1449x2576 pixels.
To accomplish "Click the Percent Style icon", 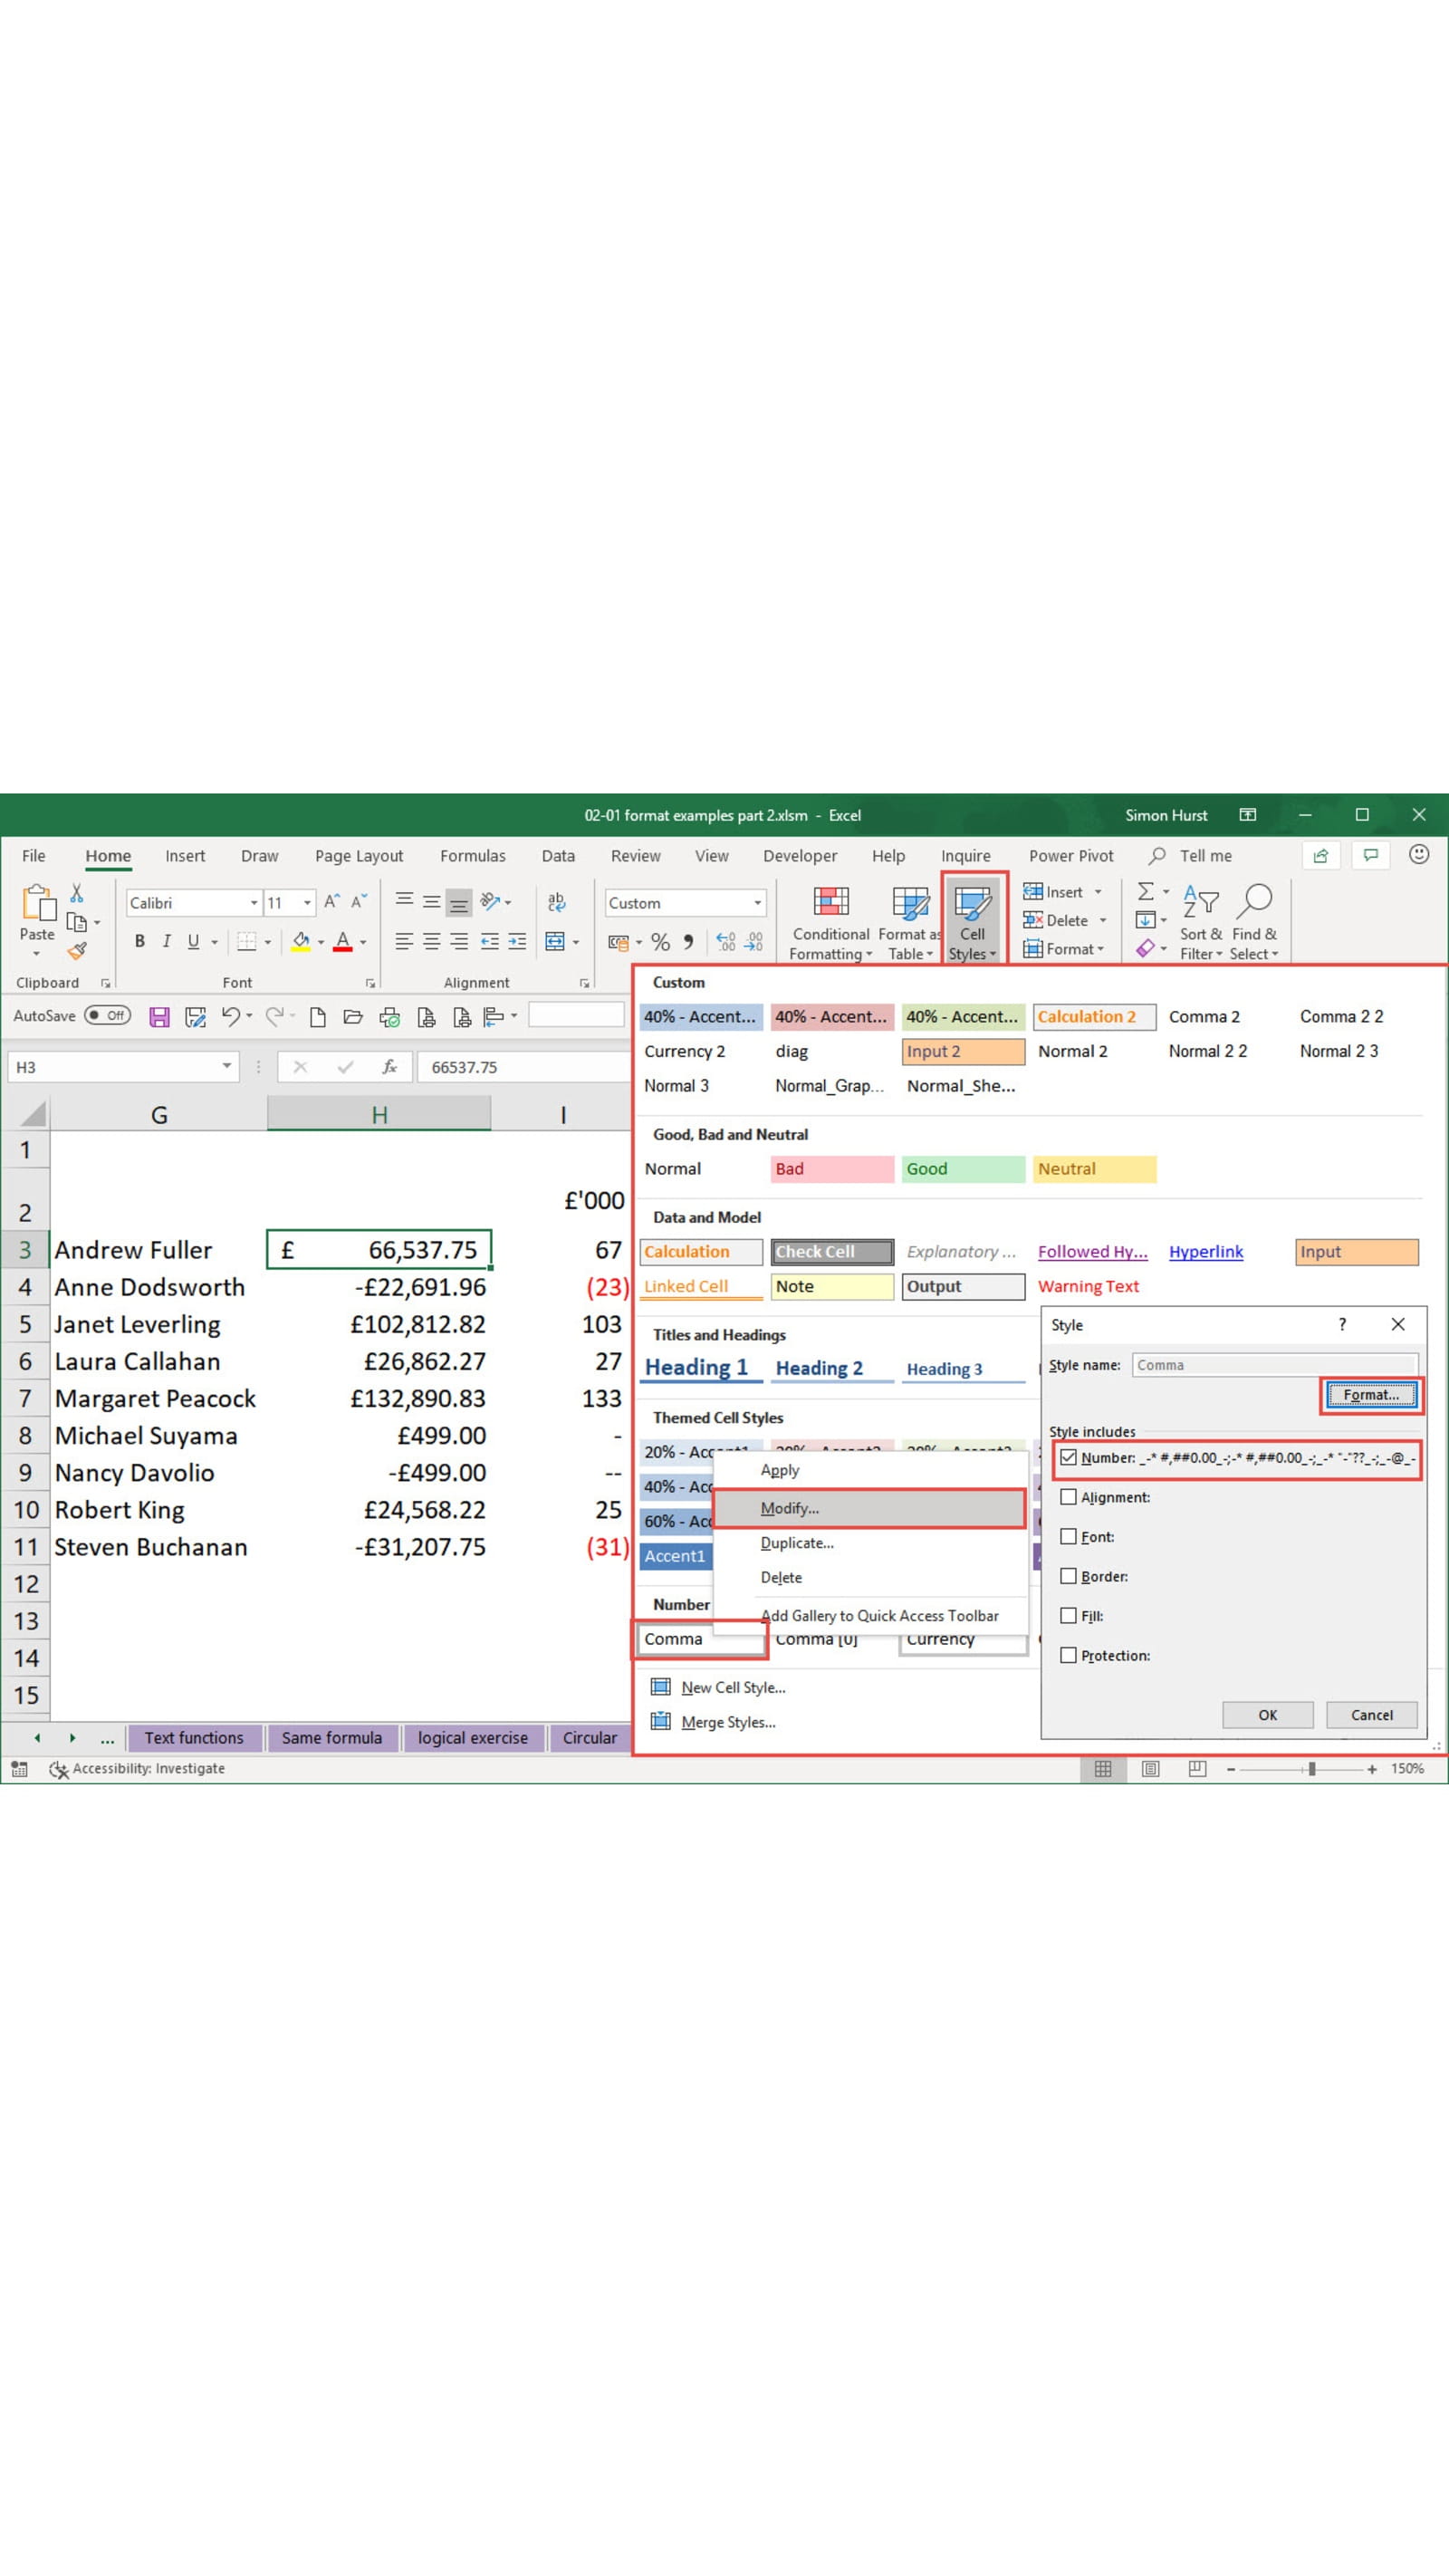I will coord(659,941).
